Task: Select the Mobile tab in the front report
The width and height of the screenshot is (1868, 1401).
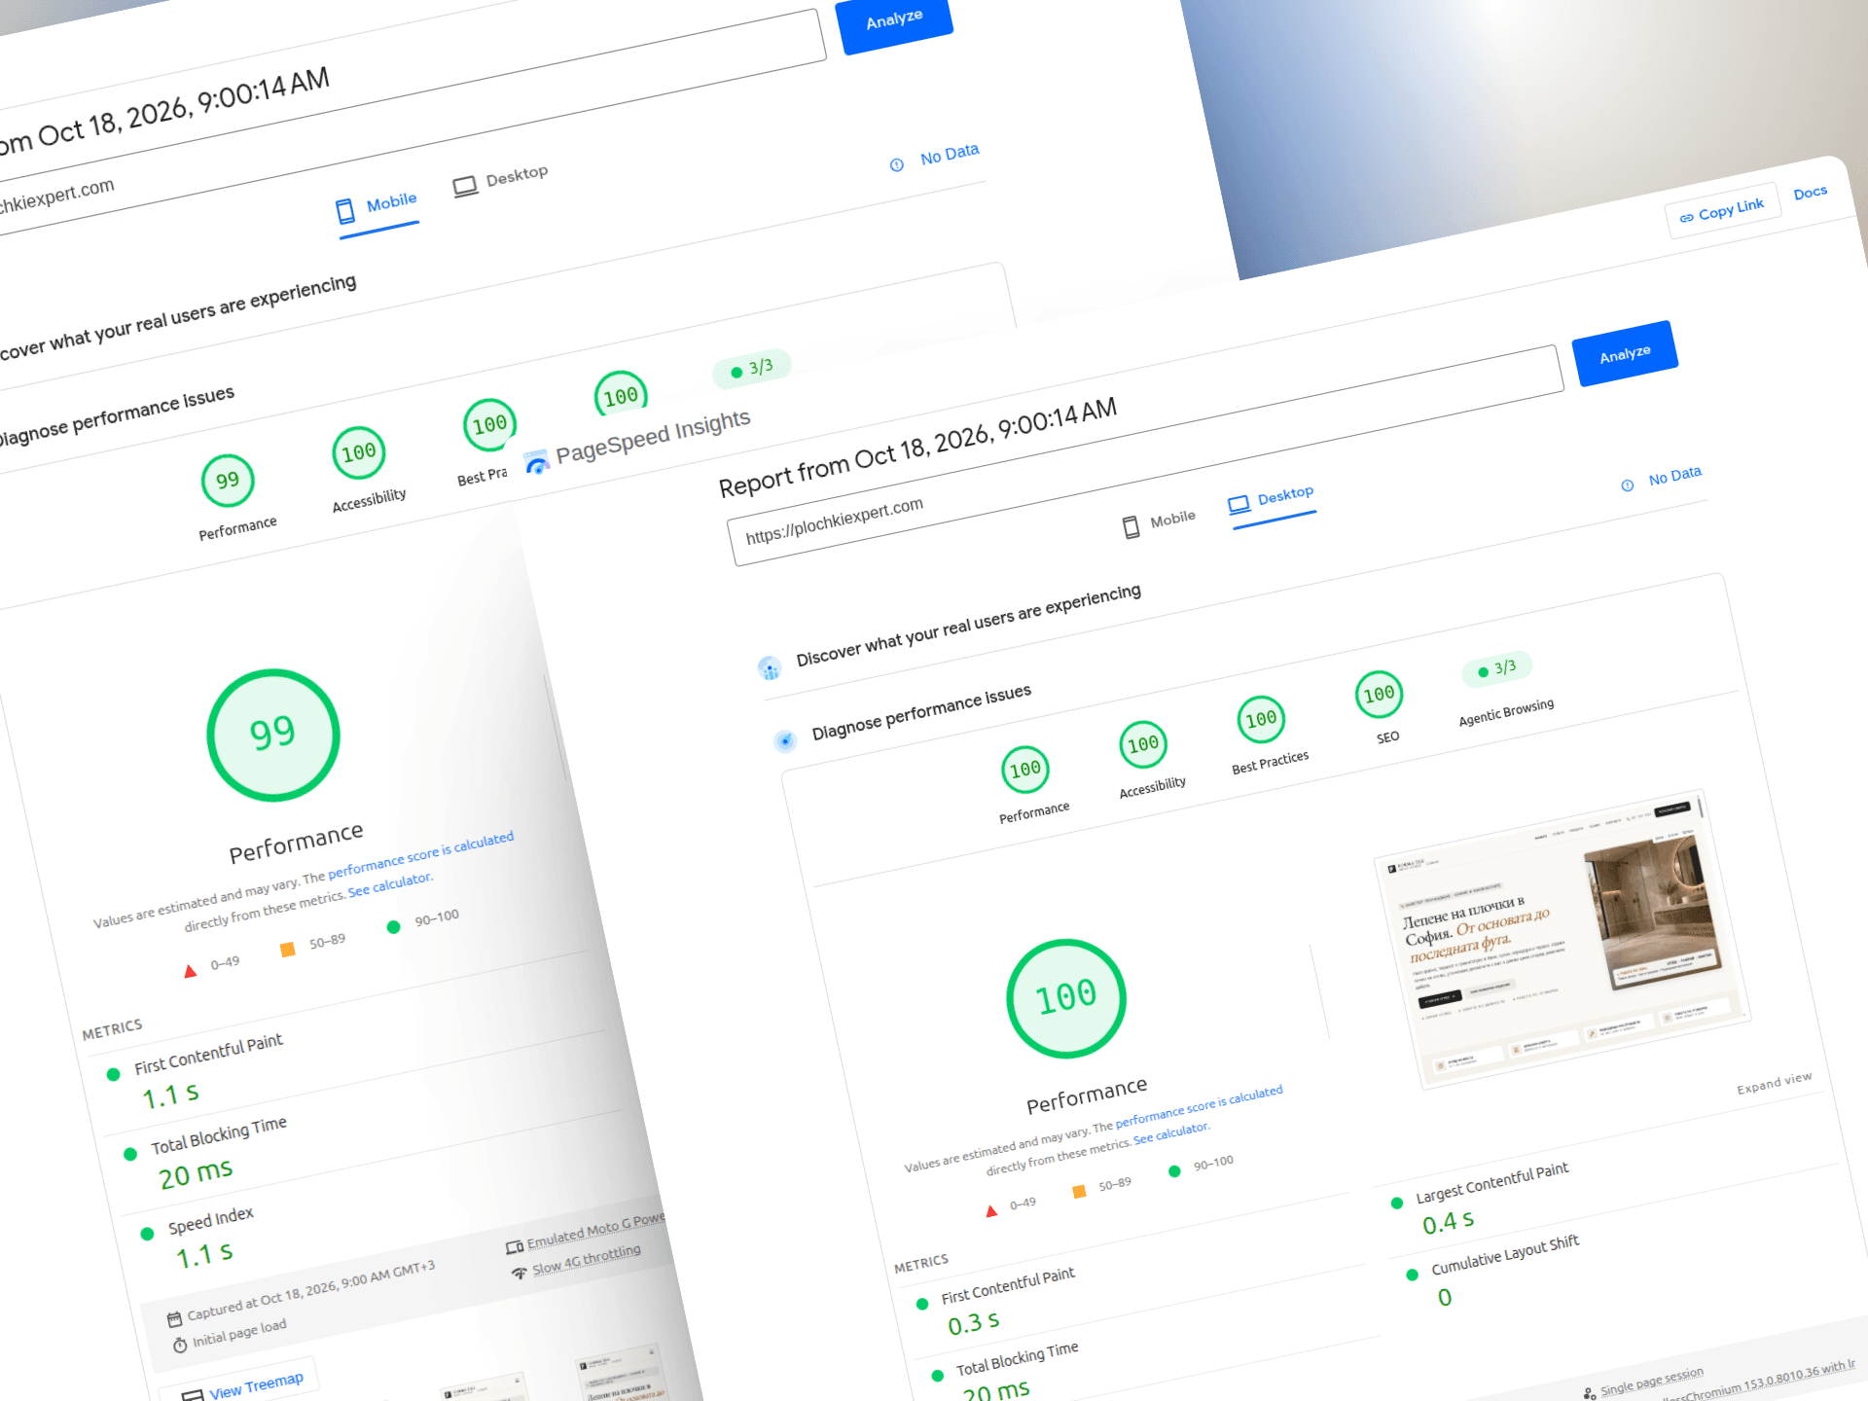Action: coord(1159,522)
